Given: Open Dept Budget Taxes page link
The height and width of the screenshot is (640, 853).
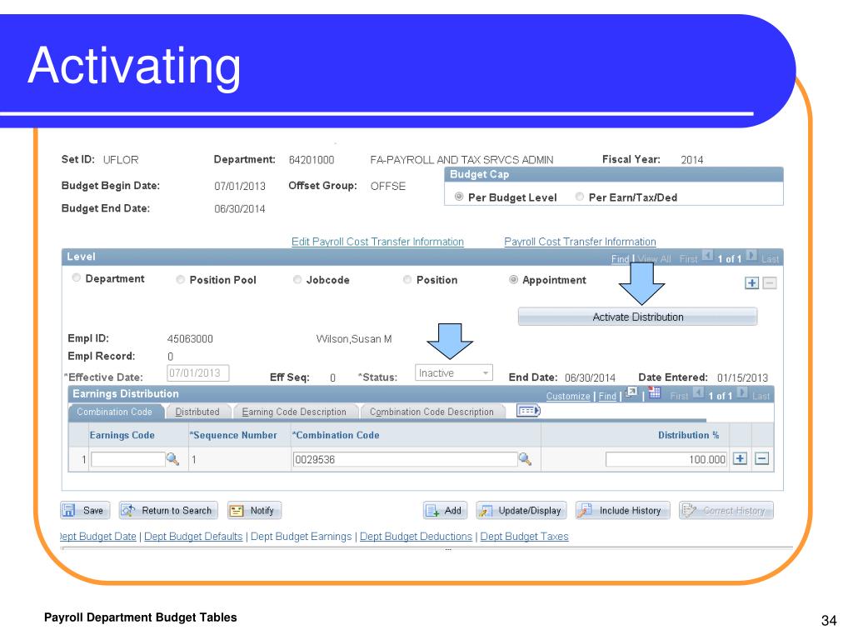Looking at the screenshot, I should (525, 537).
